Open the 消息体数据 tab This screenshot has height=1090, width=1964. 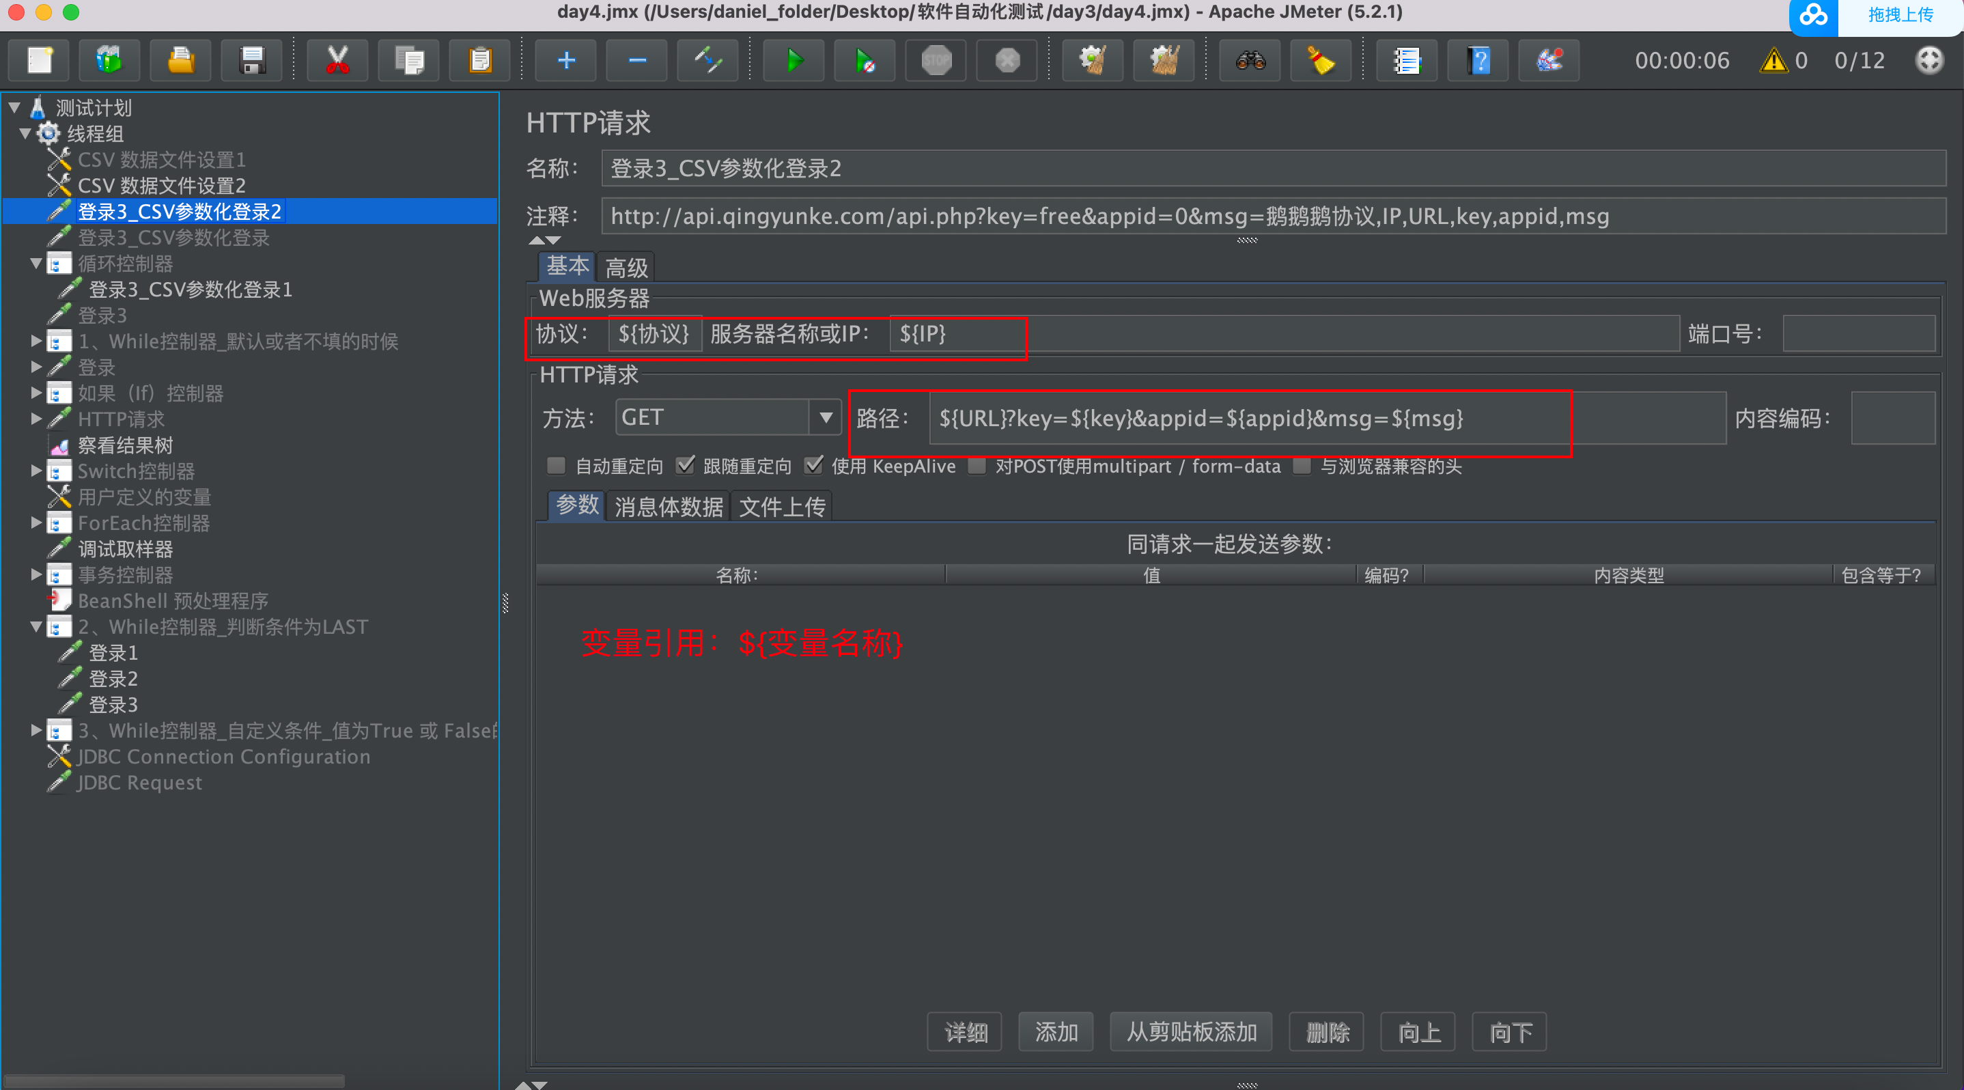tap(668, 507)
